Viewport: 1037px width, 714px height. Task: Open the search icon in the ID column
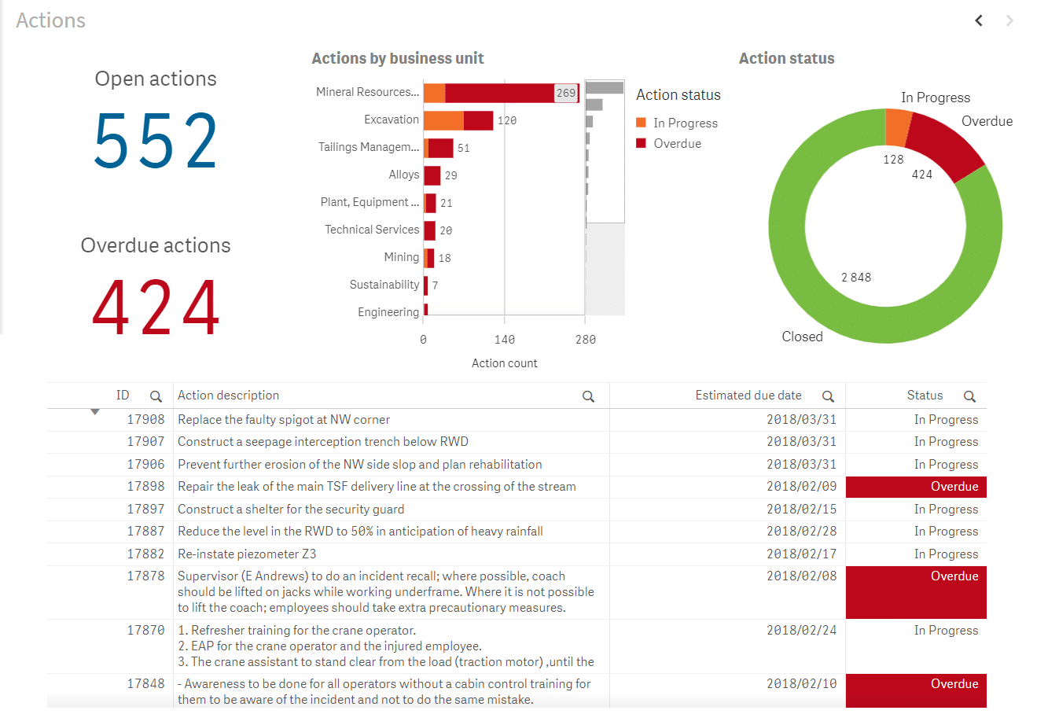point(156,396)
